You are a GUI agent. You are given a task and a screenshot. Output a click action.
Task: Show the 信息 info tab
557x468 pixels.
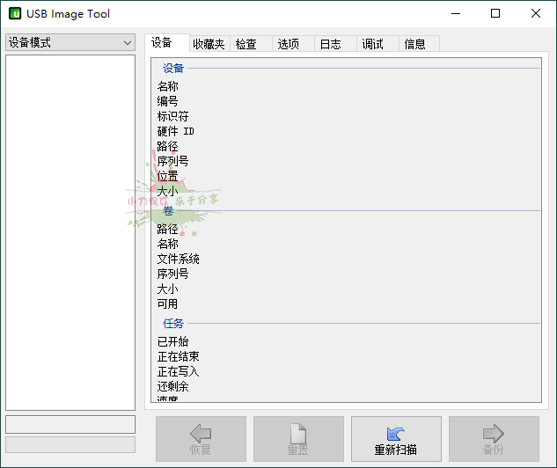point(418,44)
